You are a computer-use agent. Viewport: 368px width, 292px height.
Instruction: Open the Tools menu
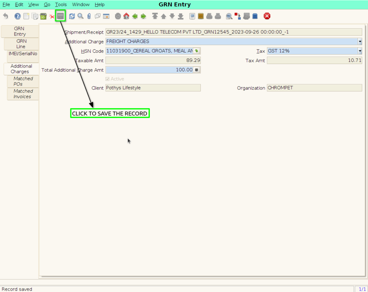click(61, 4)
